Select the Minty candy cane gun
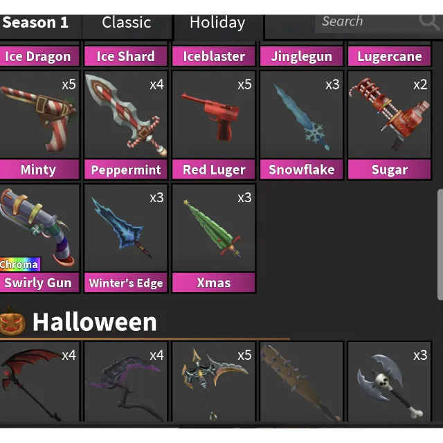 point(39,125)
